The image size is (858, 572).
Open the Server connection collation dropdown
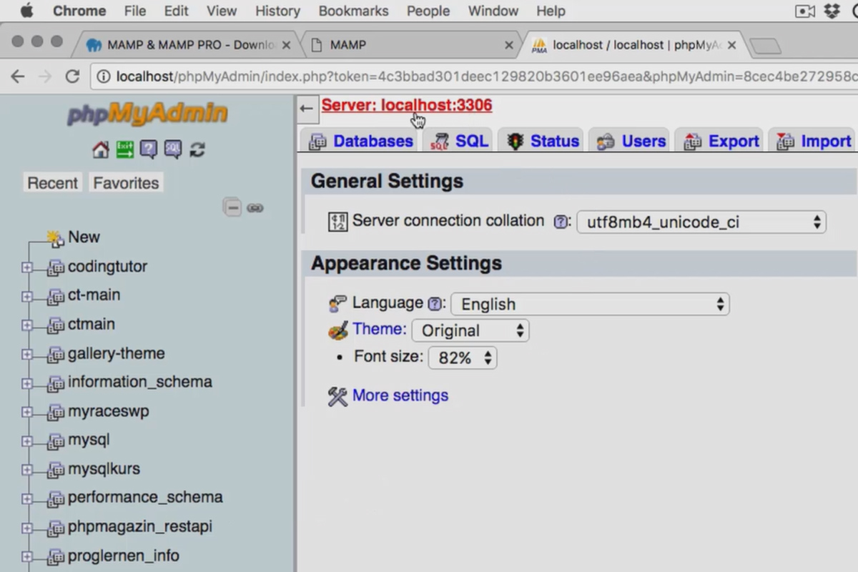click(x=701, y=222)
